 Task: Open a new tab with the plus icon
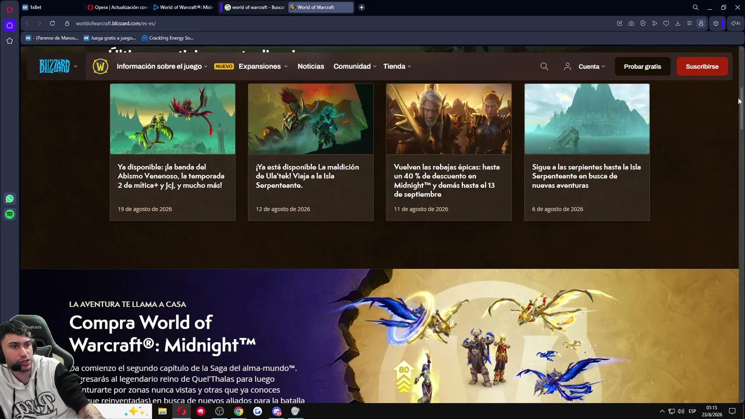point(361,8)
